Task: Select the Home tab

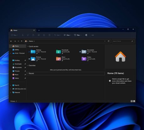Action: (x=23, y=30)
